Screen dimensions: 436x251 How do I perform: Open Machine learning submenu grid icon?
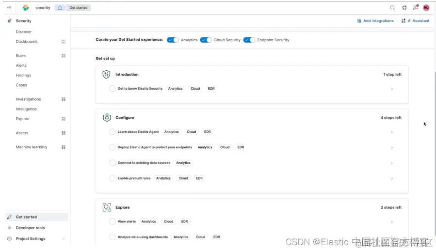pos(64,147)
